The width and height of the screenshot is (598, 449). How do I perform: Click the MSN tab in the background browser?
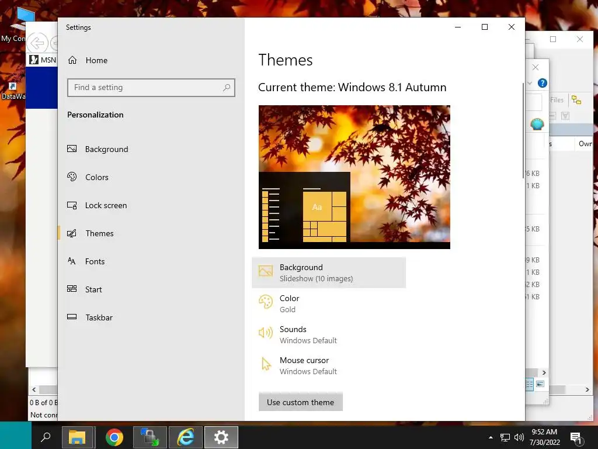(x=43, y=60)
